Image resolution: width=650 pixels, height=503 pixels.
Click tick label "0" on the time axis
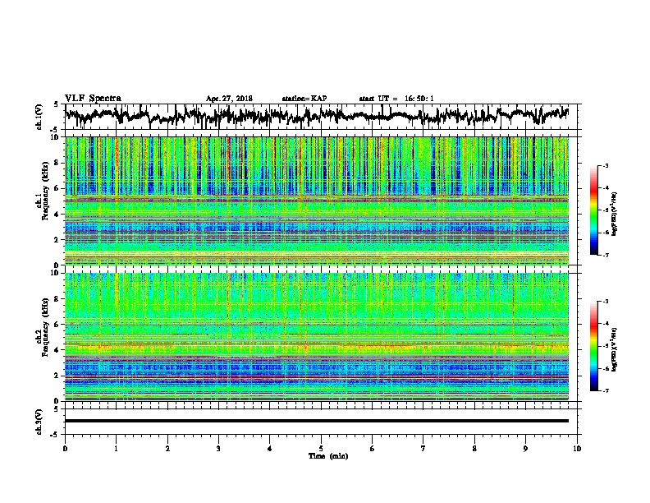pyautogui.click(x=65, y=449)
